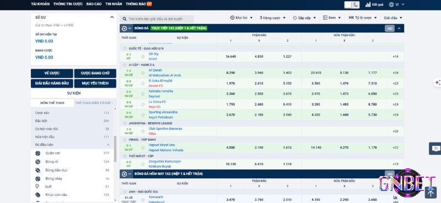
Task: Open the Xem view dropdown
Action: coord(332,18)
